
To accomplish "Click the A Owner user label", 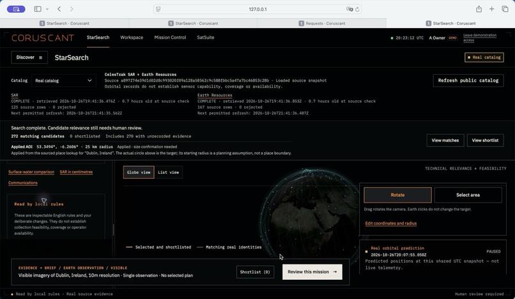I will point(437,38).
